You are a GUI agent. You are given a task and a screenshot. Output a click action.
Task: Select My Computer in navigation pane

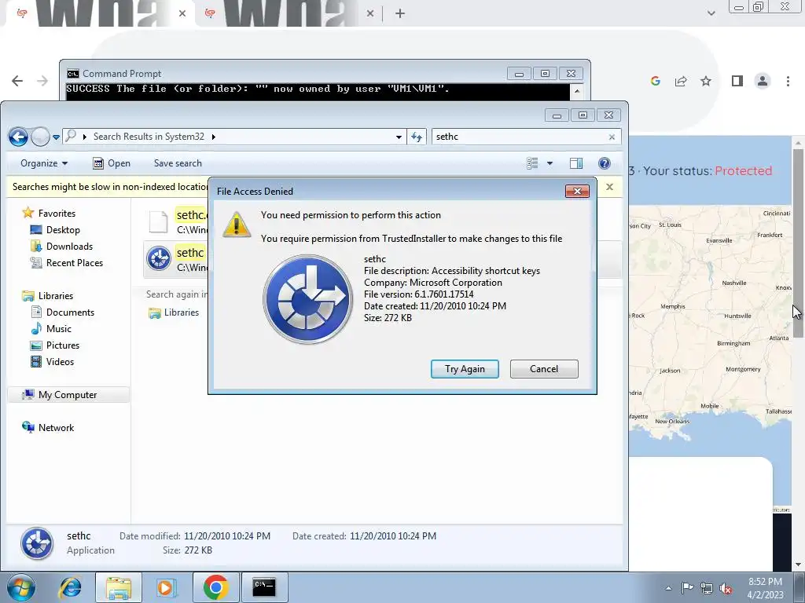point(68,395)
